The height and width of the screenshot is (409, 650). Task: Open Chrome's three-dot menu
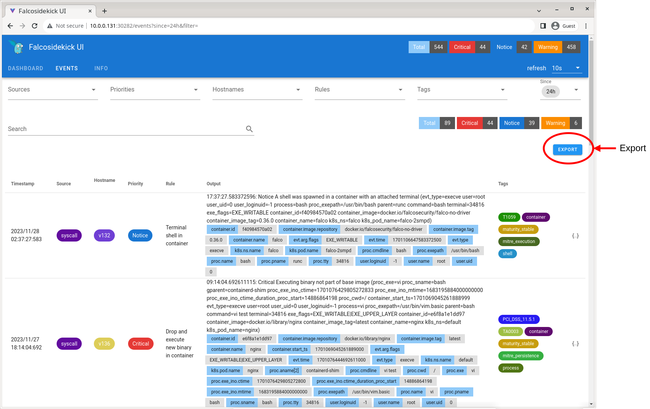click(x=586, y=26)
